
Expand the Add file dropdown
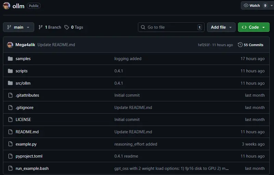click(221, 27)
